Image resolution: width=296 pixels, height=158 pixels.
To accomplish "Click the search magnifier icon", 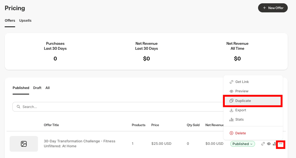I will [x=18, y=107].
